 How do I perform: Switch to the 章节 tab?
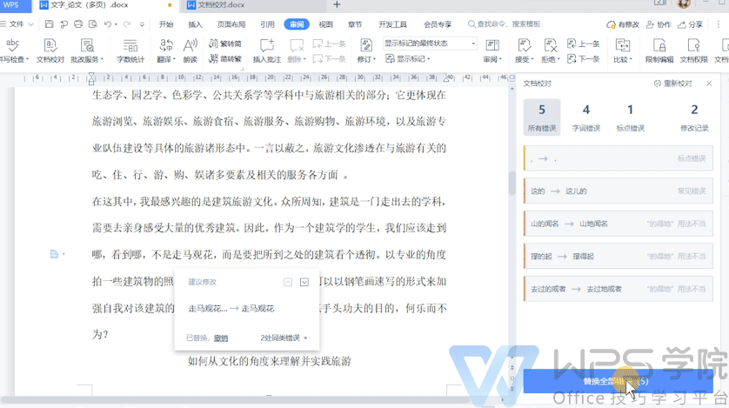click(x=355, y=24)
